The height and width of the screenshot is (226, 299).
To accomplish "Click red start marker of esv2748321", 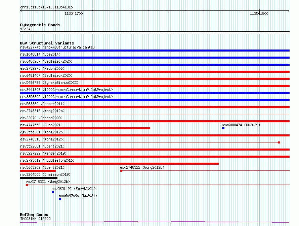I will (x=27, y=185).
